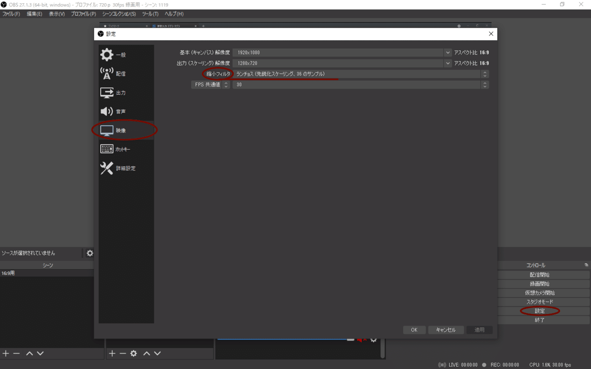Click 終了 to exit OBS
The width and height of the screenshot is (591, 369).
540,320
